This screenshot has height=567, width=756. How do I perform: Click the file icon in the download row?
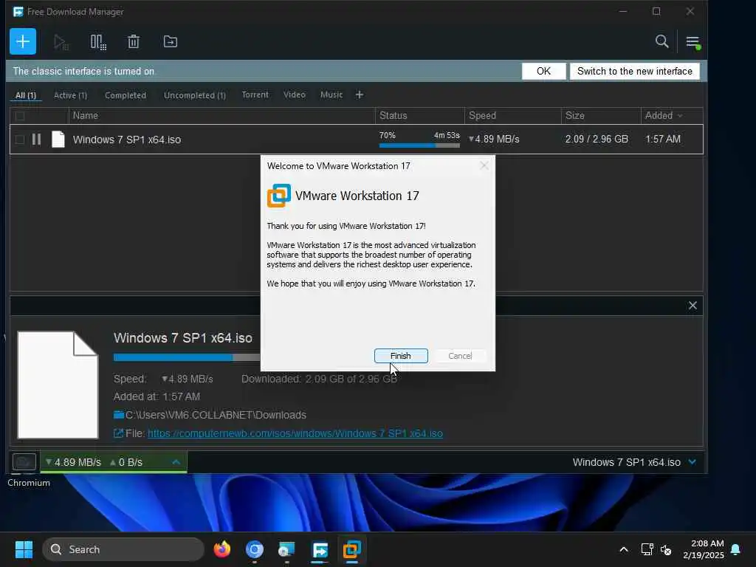tap(58, 140)
